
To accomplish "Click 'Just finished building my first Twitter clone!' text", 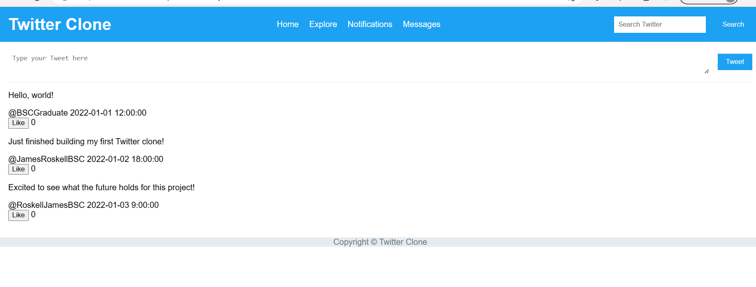I will [86, 141].
